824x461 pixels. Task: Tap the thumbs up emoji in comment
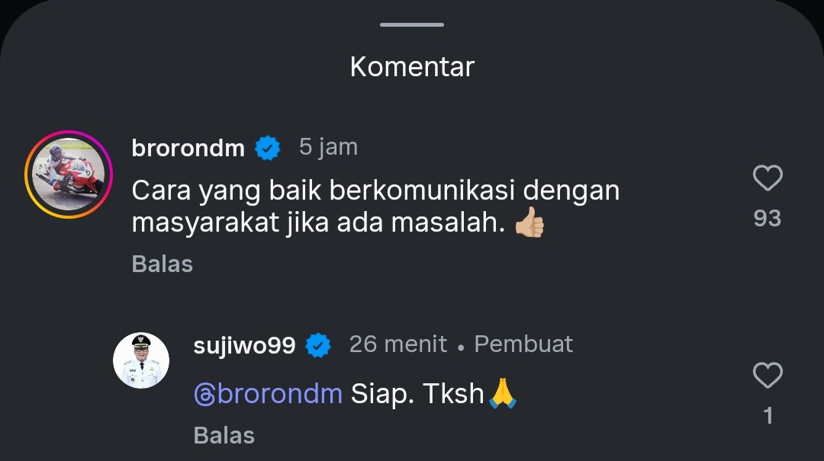(x=529, y=222)
